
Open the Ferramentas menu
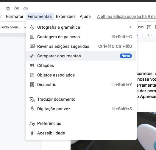40,16
